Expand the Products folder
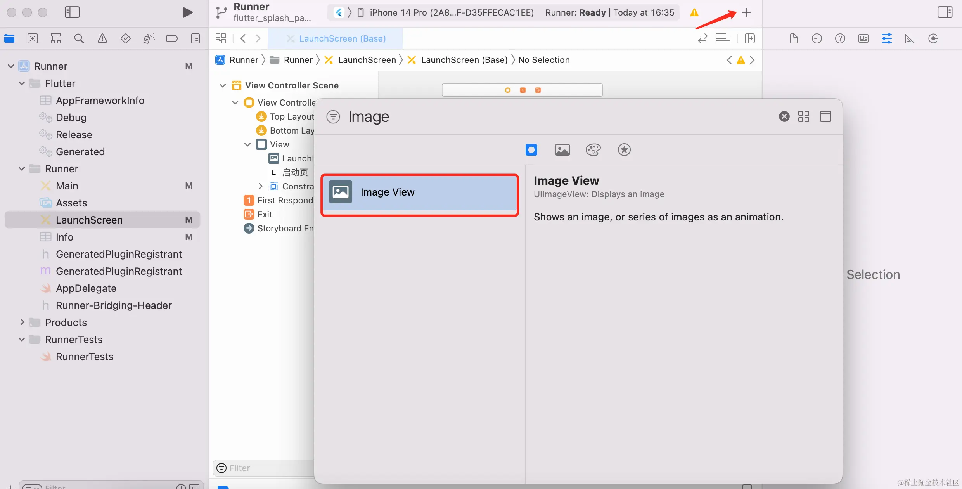Image resolution: width=962 pixels, height=489 pixels. [x=22, y=322]
